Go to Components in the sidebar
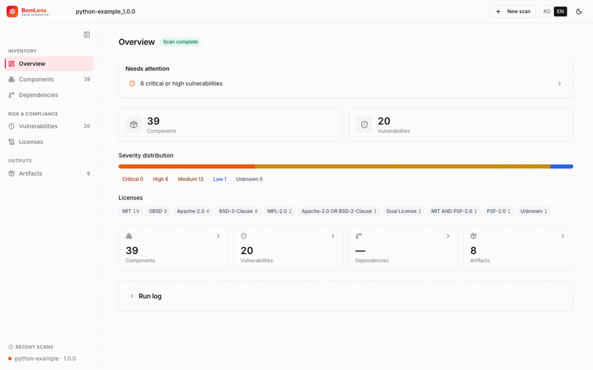The width and height of the screenshot is (593, 370). [49, 80]
